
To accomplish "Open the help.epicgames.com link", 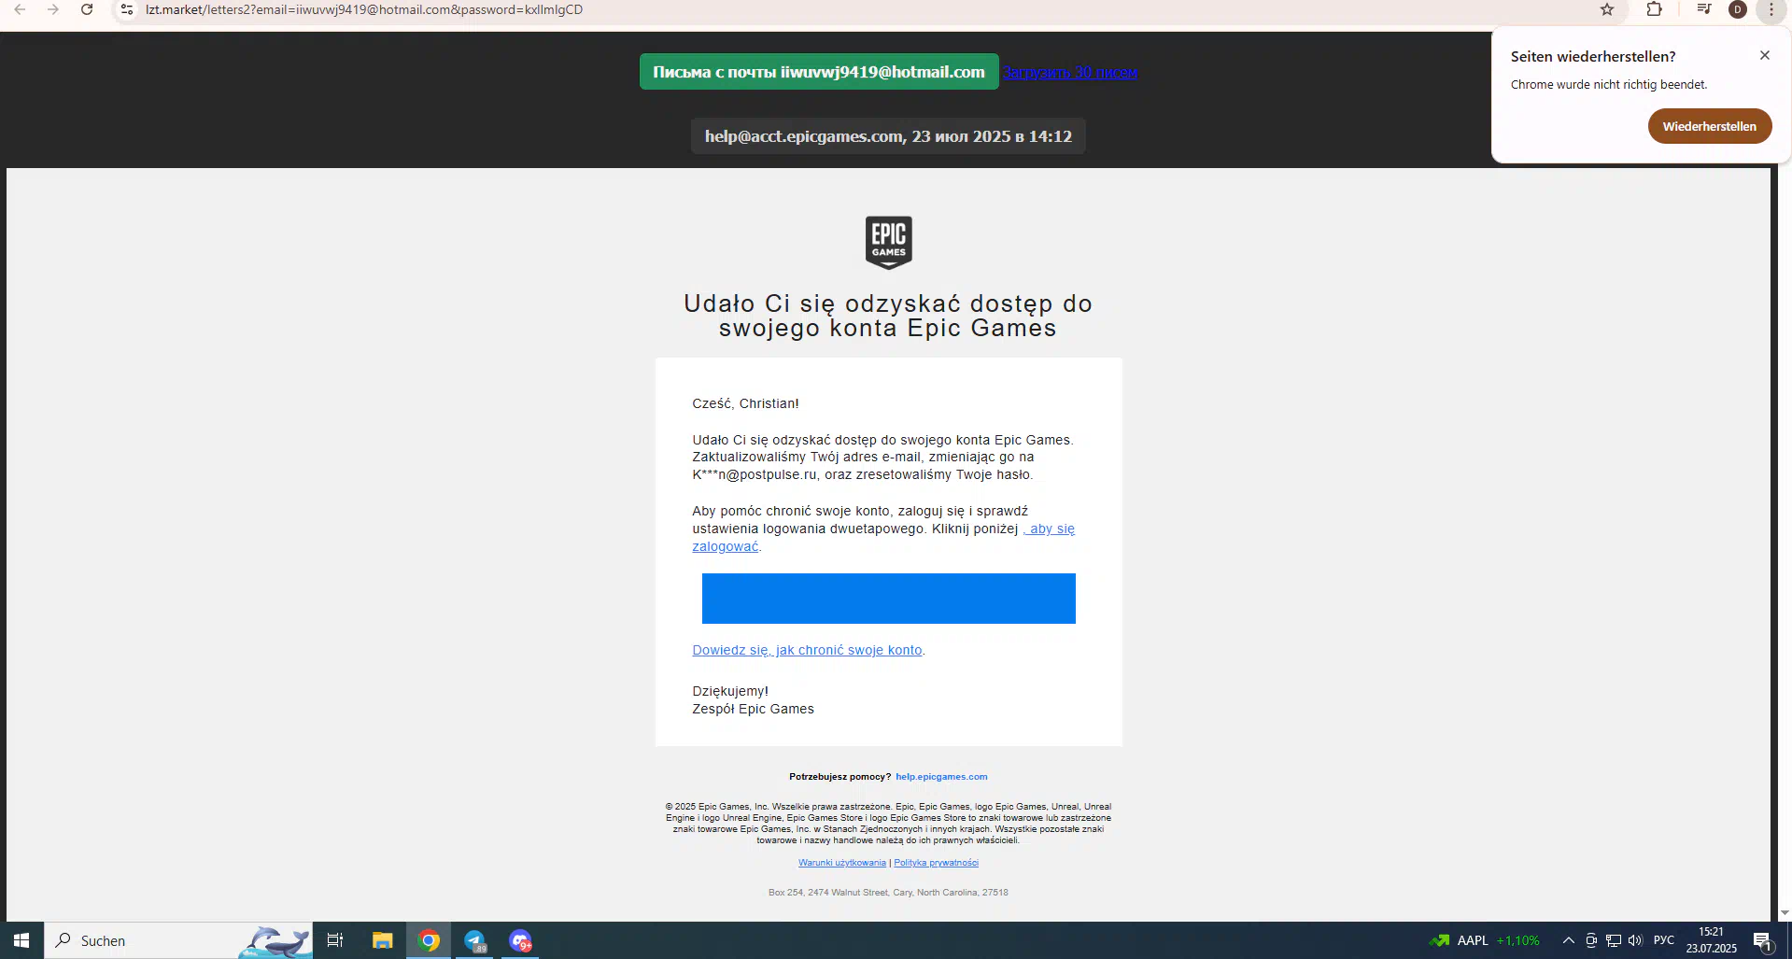I will pos(941,777).
